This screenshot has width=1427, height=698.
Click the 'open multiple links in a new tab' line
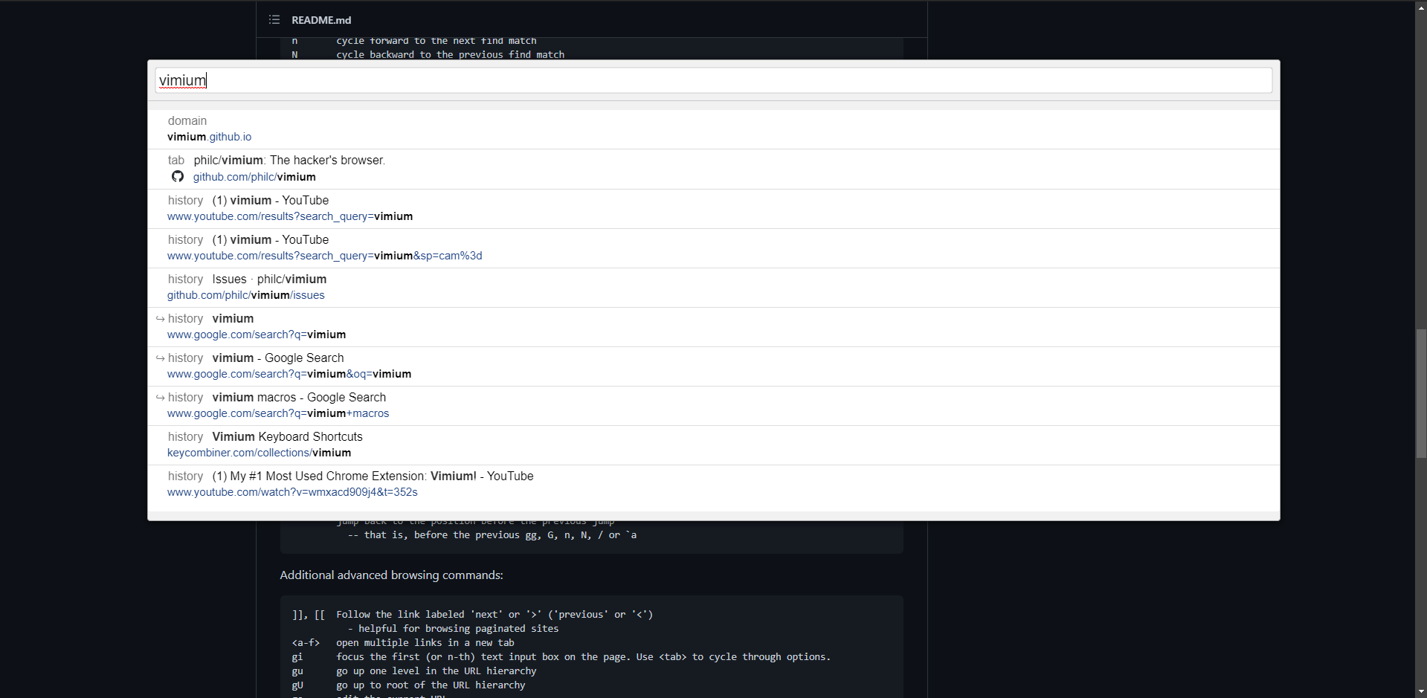point(425,643)
